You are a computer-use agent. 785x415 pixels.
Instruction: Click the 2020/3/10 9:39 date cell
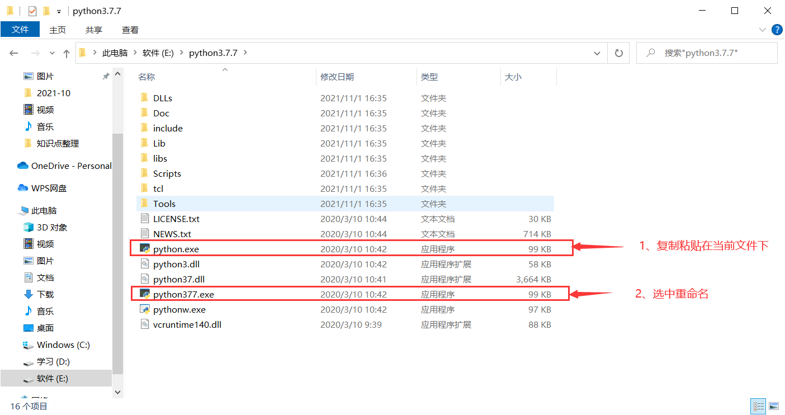pos(351,324)
